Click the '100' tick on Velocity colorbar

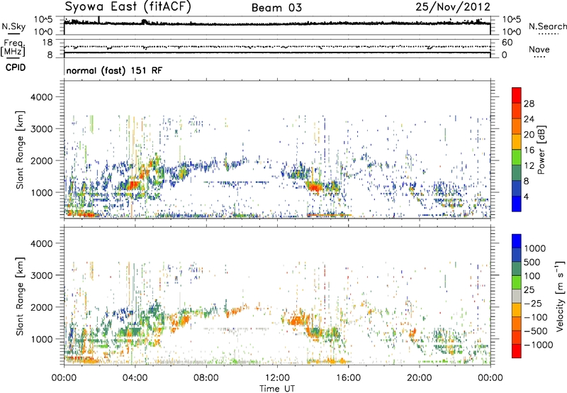tap(532, 276)
